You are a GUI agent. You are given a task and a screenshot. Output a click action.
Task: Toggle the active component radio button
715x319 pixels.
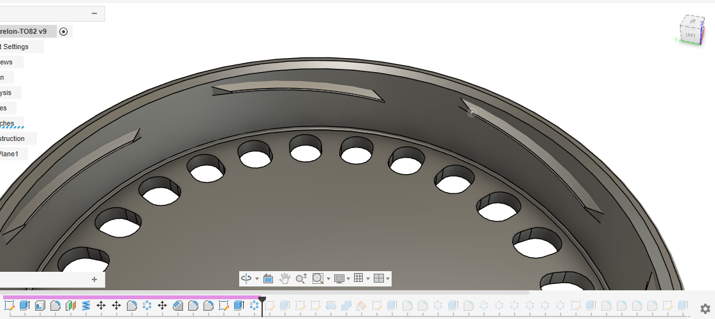64,31
